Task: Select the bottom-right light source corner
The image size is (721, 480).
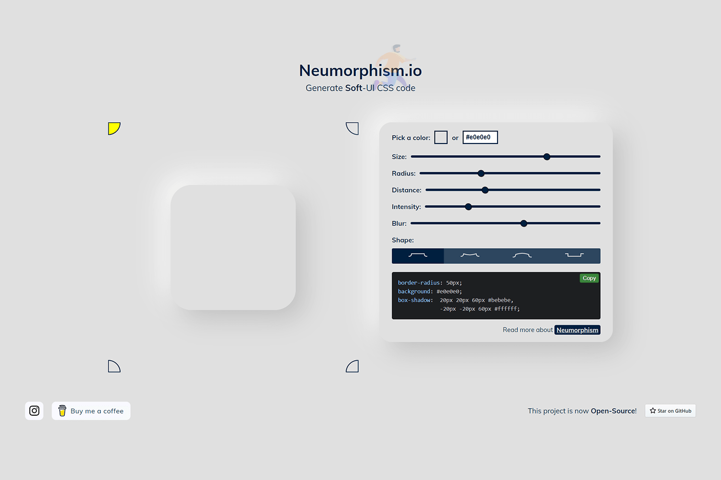Action: pos(352,366)
